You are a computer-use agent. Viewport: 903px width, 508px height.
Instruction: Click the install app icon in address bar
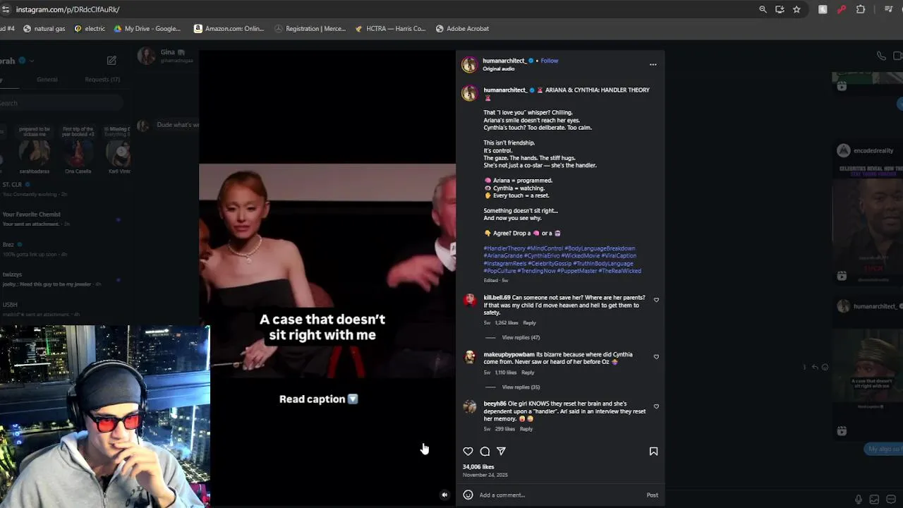(780, 9)
